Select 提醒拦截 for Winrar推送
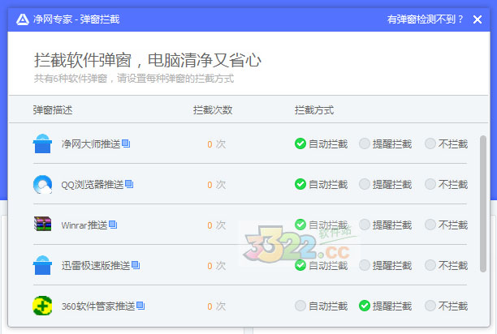This screenshot has height=334, width=497. 386,225
